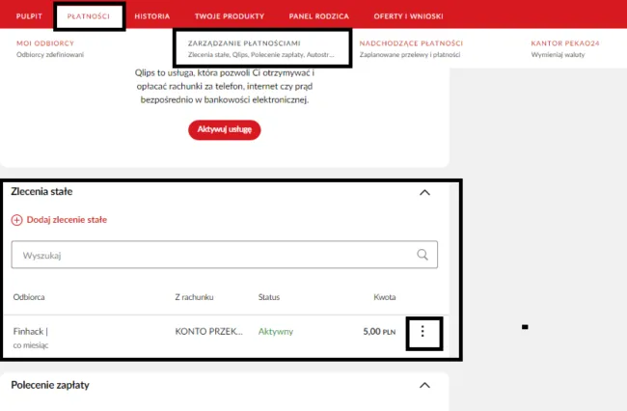627x411 pixels.
Task: Open the Finhack order three-dot menu
Action: click(423, 332)
